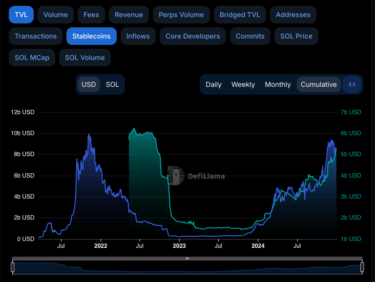Viewport: 375px width, 282px height.
Task: Enable the Volume metric on chart
Action: click(56, 15)
